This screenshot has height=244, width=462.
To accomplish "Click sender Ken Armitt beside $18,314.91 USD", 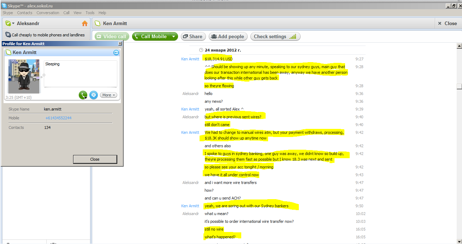I will click(x=190, y=59).
